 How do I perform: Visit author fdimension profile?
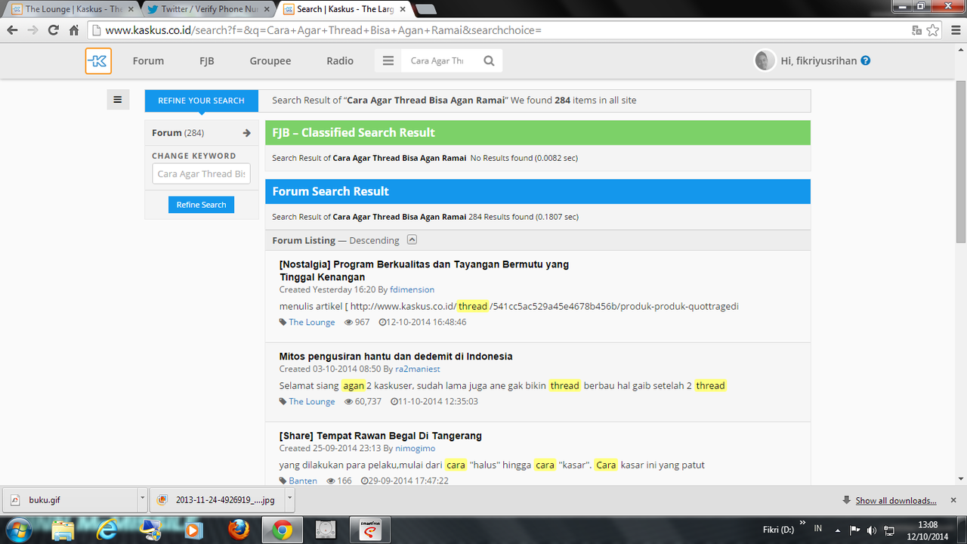(x=412, y=289)
